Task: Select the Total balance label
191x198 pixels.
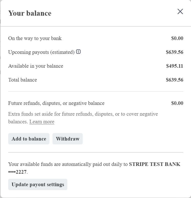Action: coord(23,80)
